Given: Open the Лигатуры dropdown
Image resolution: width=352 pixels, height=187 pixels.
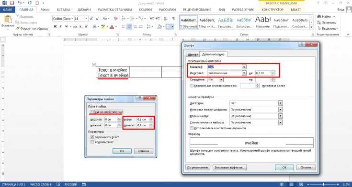Looking at the screenshot, I should coord(280,103).
